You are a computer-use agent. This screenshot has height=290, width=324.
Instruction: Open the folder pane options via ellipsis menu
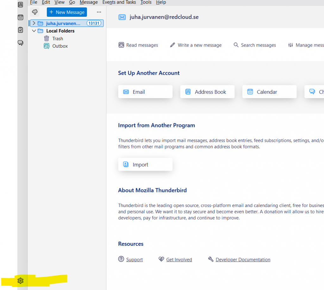point(99,12)
